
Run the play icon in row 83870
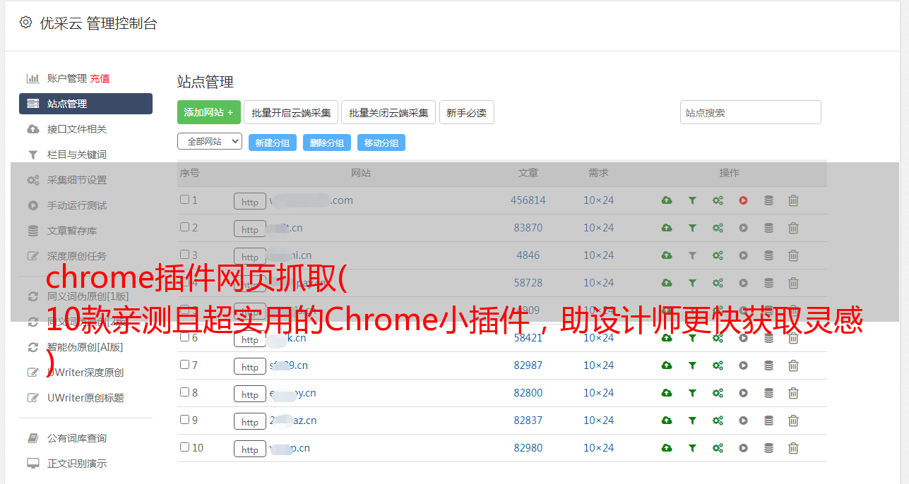click(x=743, y=228)
